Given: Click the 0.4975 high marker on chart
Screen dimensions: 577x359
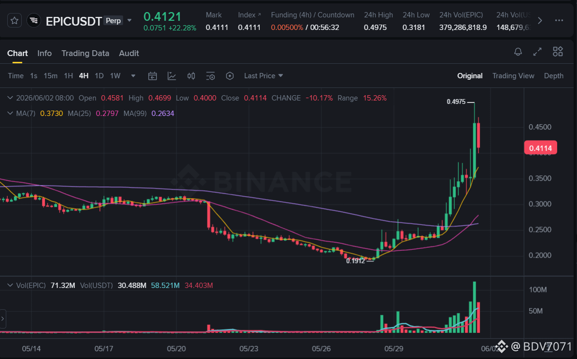Looking at the screenshot, I should click(456, 101).
